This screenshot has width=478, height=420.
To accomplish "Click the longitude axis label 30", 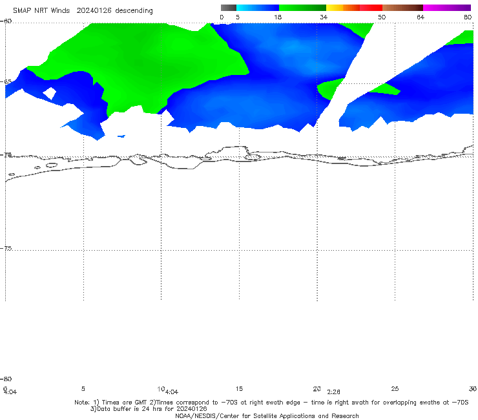I will (x=473, y=389).
